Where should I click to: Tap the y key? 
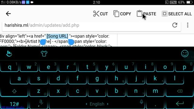pyautogui.click(x=107, y=67)
